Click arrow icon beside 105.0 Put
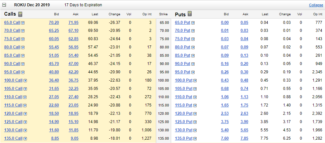Viewport: 325px width, 143px height. (x=195, y=89)
